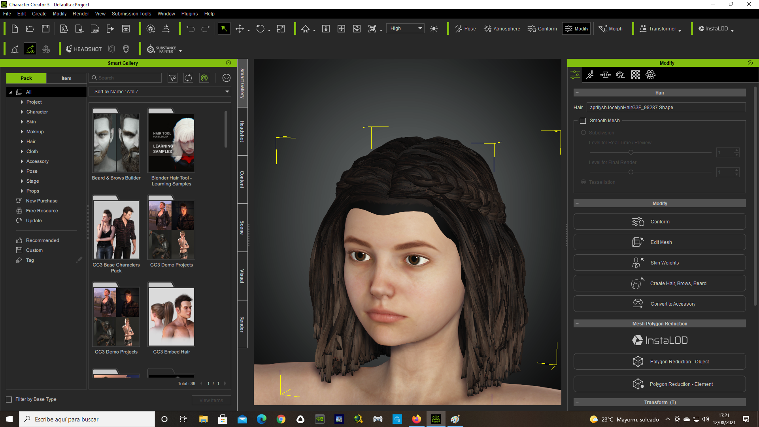Click the green target find icon
The image size is (759, 427).
204,78
